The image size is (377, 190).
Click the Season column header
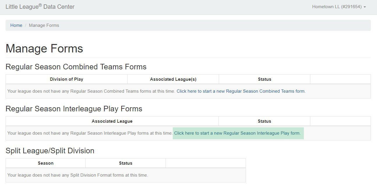click(x=46, y=163)
